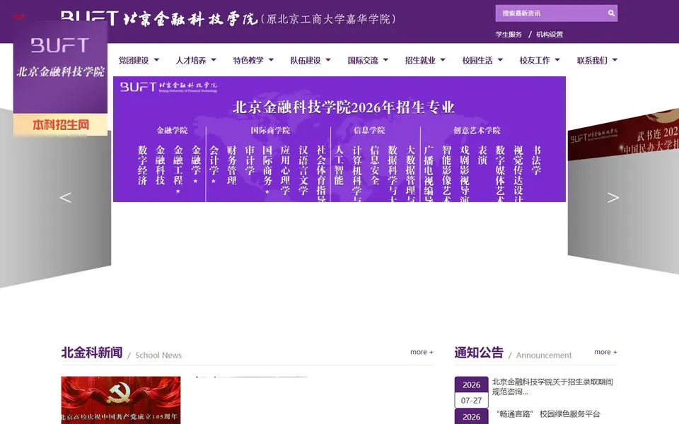Expand the arrow next to 队伍建设
This screenshot has width=679, height=424.
[x=328, y=60]
